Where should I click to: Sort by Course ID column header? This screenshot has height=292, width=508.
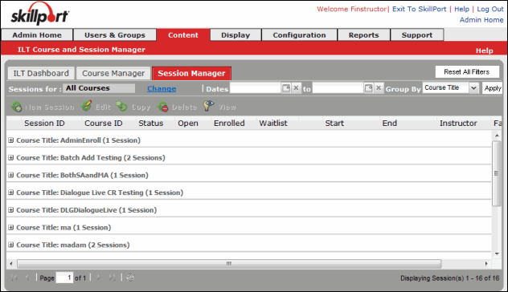104,124
